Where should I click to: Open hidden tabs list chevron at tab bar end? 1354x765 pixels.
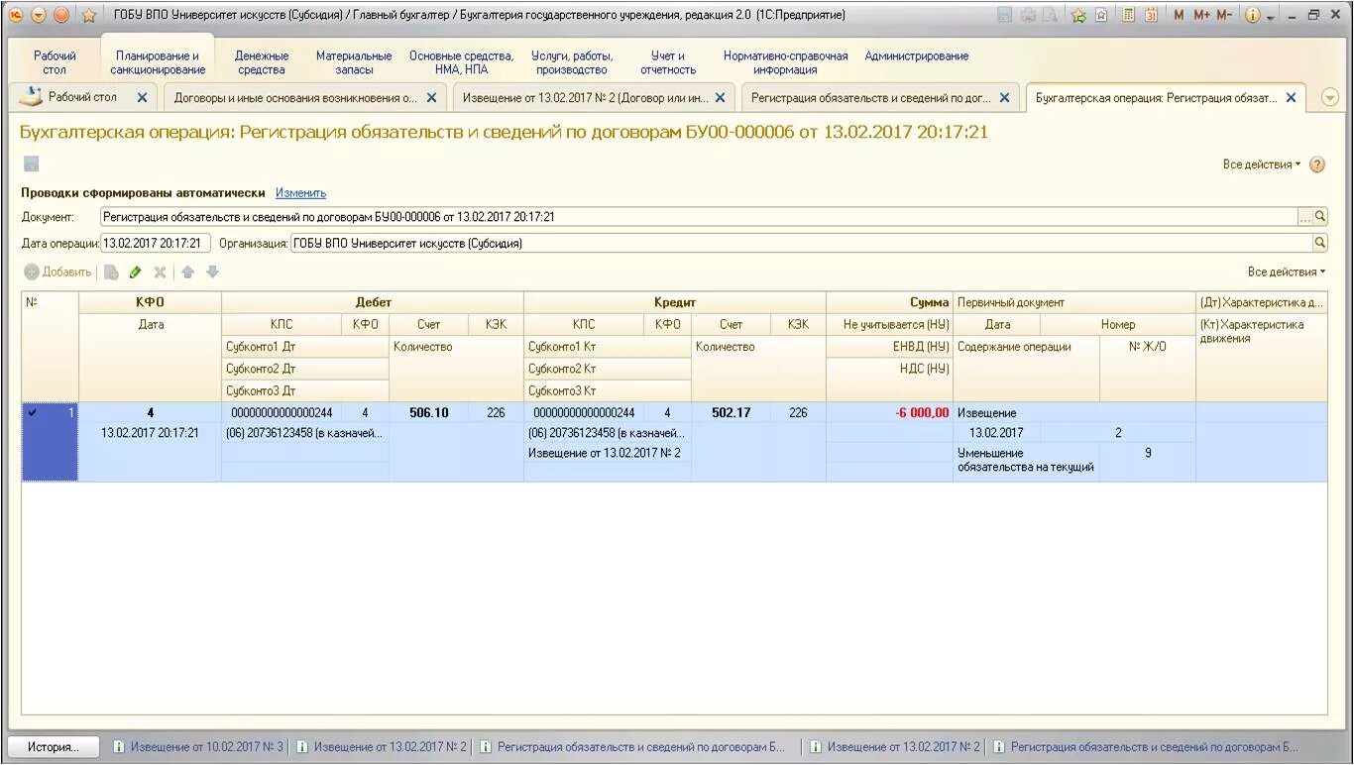1329,98
